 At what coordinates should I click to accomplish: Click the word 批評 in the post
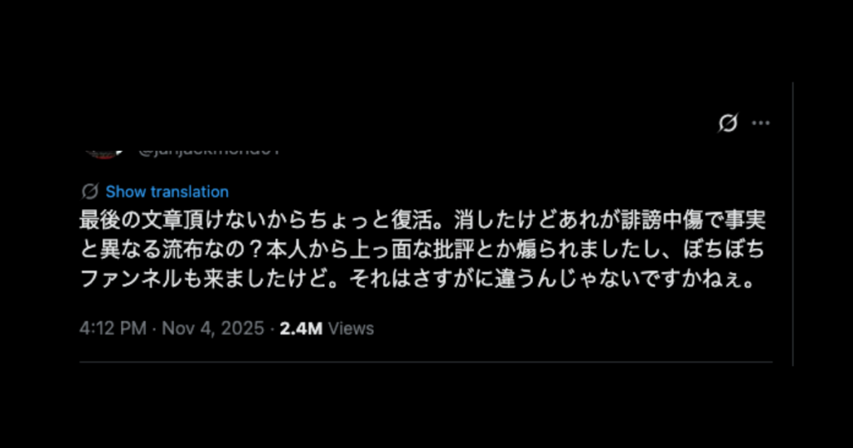click(x=453, y=250)
